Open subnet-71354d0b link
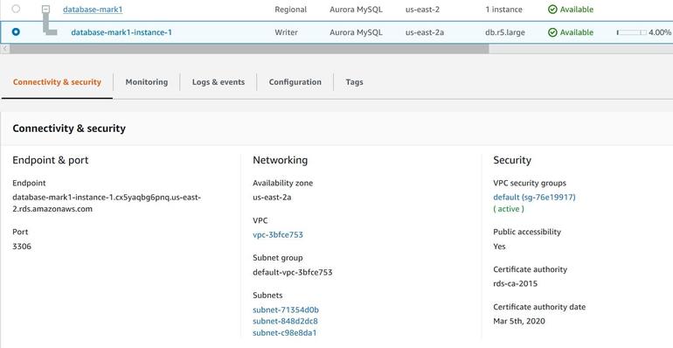673x348 pixels. point(286,310)
